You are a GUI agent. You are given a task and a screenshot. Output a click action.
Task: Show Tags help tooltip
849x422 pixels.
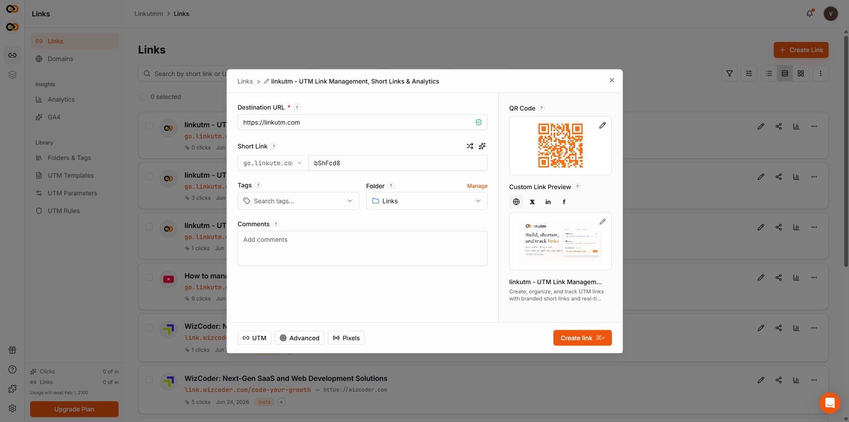pyautogui.click(x=258, y=185)
